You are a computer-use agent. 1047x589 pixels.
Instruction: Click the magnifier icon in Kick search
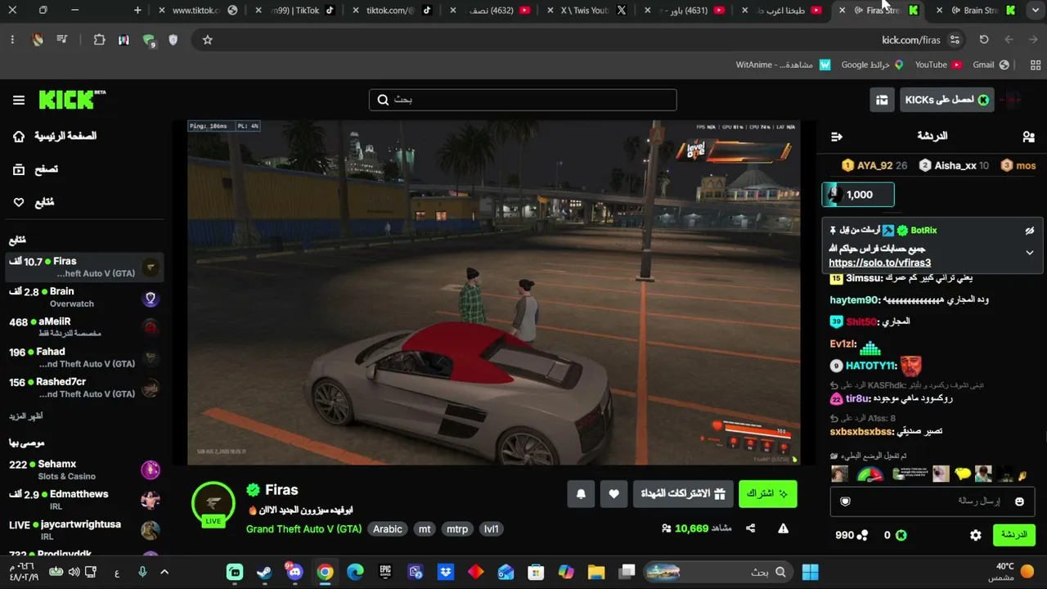383,100
